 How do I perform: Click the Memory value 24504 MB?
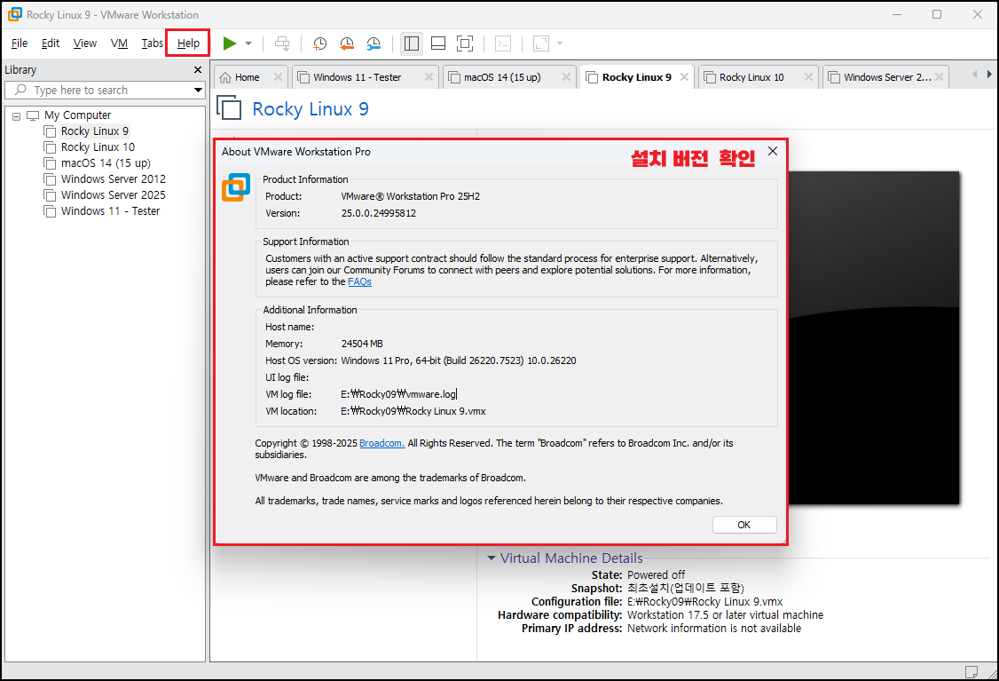[x=362, y=344]
